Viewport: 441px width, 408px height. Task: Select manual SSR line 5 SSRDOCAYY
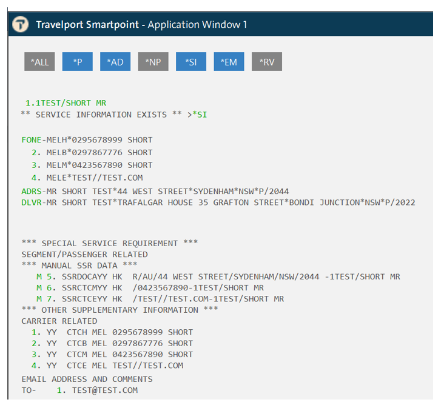pos(218,277)
